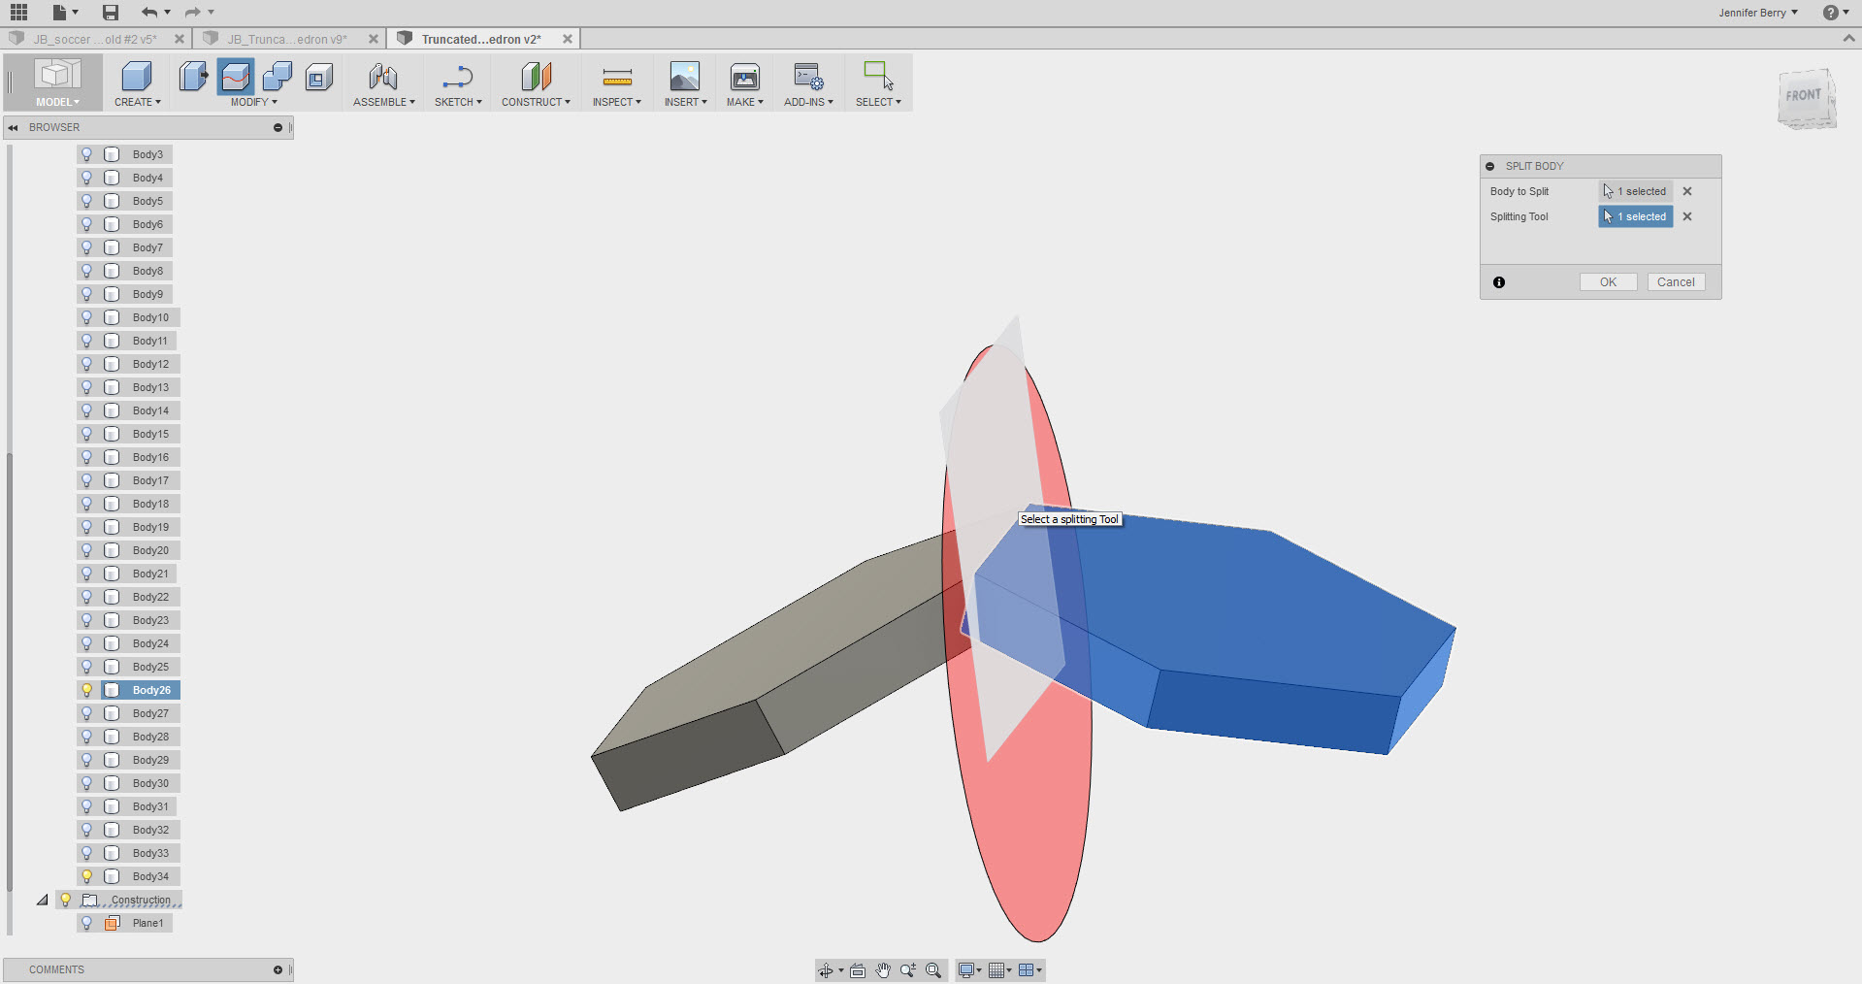The height and width of the screenshot is (984, 1862).
Task: Toggle visibility of Body26
Action: [88, 690]
